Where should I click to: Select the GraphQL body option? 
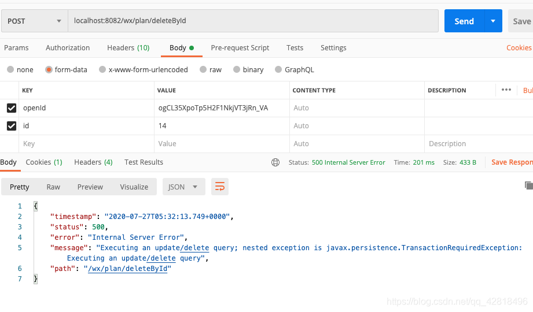click(x=278, y=69)
